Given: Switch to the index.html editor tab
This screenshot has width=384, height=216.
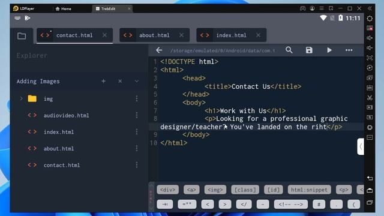Looking at the screenshot, I should point(231,35).
